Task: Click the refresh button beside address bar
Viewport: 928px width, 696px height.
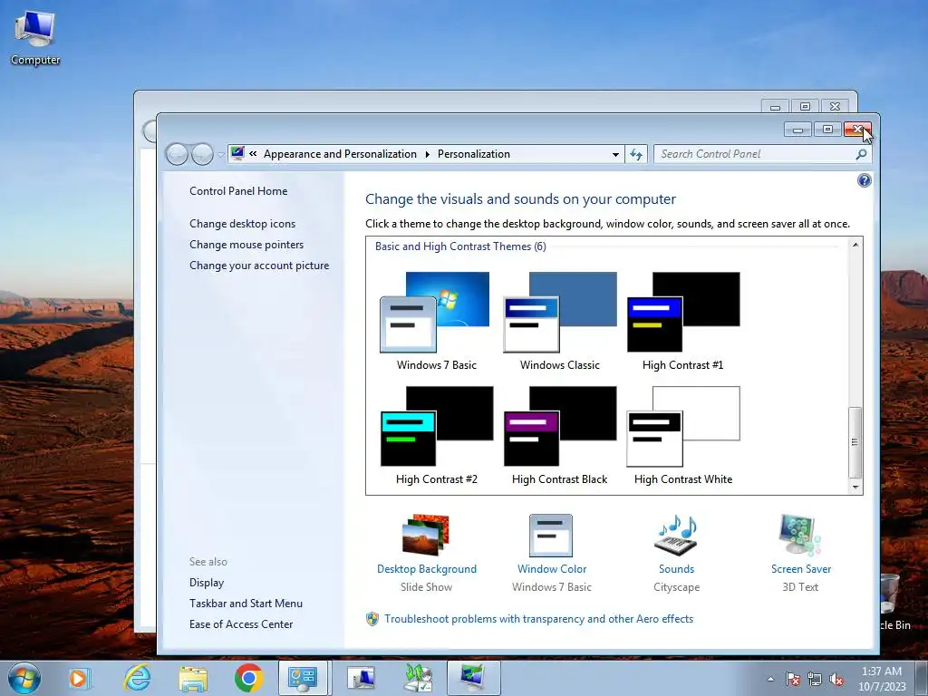Action: 636,154
